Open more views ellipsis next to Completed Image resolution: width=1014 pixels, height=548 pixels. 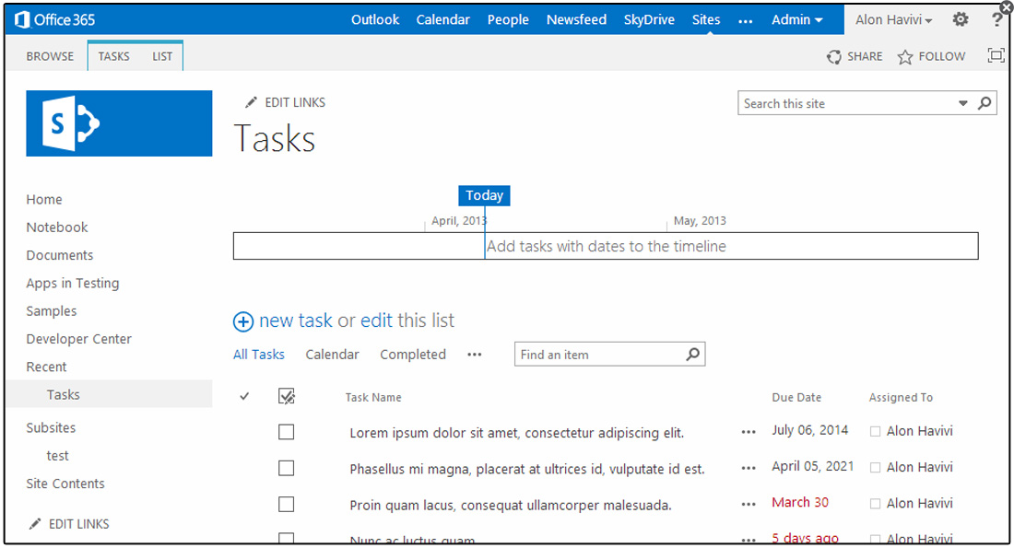(475, 355)
